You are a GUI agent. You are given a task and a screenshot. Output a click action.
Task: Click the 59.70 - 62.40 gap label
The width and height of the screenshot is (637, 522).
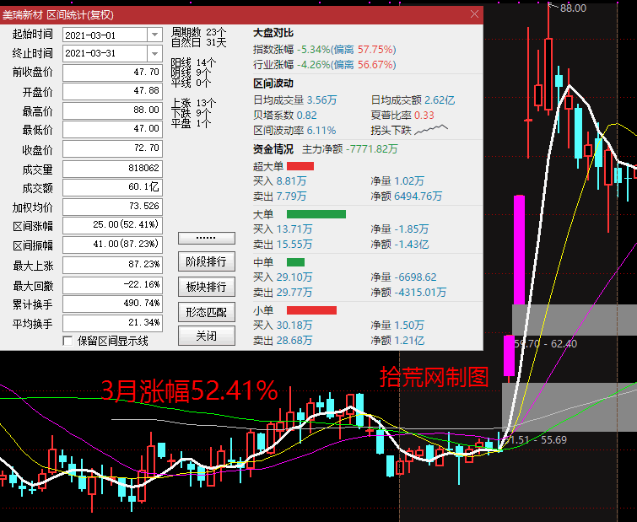coord(546,344)
